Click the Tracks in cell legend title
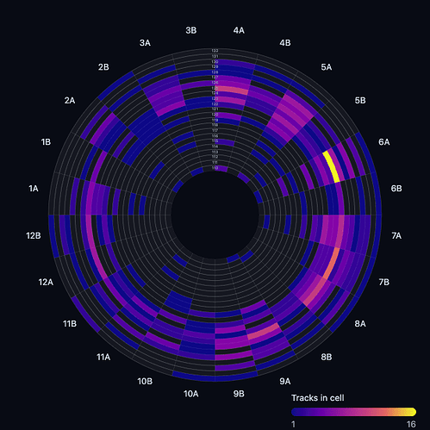This screenshot has width=430, height=430. click(x=317, y=398)
